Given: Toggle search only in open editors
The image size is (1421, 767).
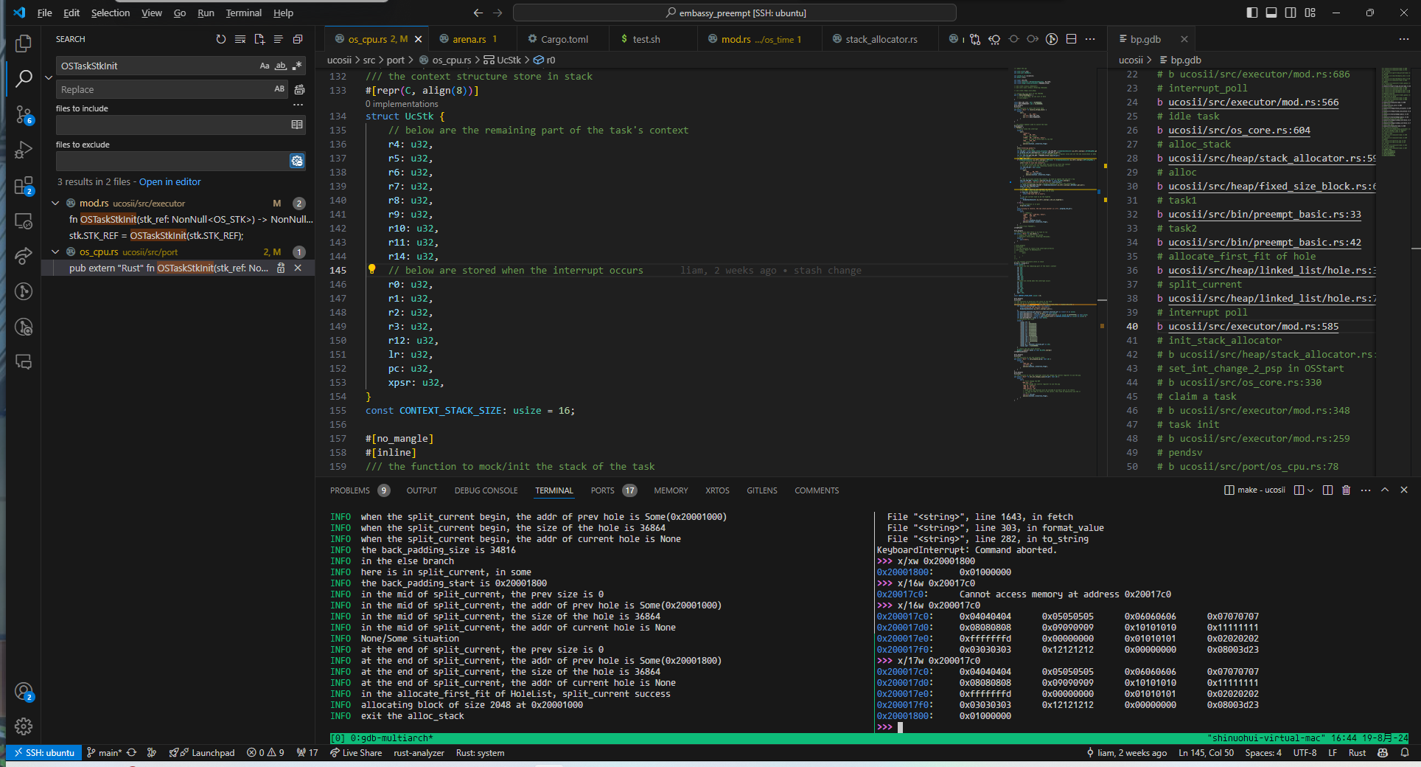Looking at the screenshot, I should click(297, 125).
